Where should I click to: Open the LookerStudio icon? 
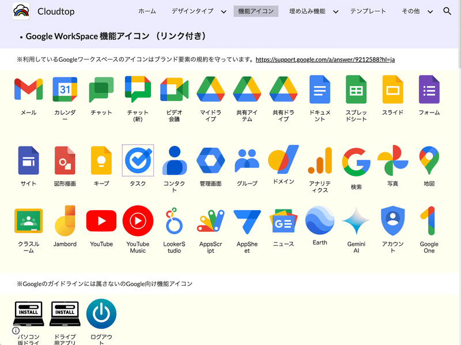175,221
